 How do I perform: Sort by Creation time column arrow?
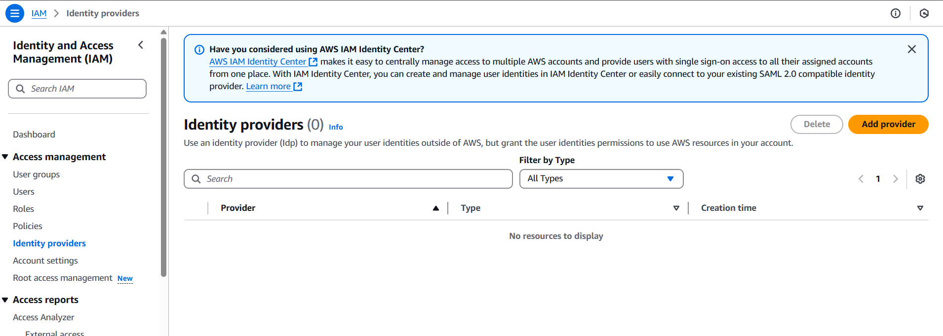click(920, 208)
